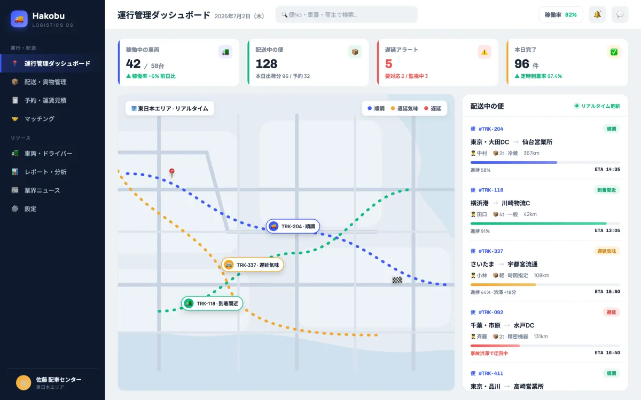This screenshot has width=641, height=400.
Task: Open 運行管理ダッシュボード in sidebar
Action: (52, 63)
